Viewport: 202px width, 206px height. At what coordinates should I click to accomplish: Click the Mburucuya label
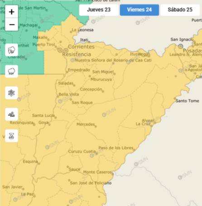tap(101, 80)
